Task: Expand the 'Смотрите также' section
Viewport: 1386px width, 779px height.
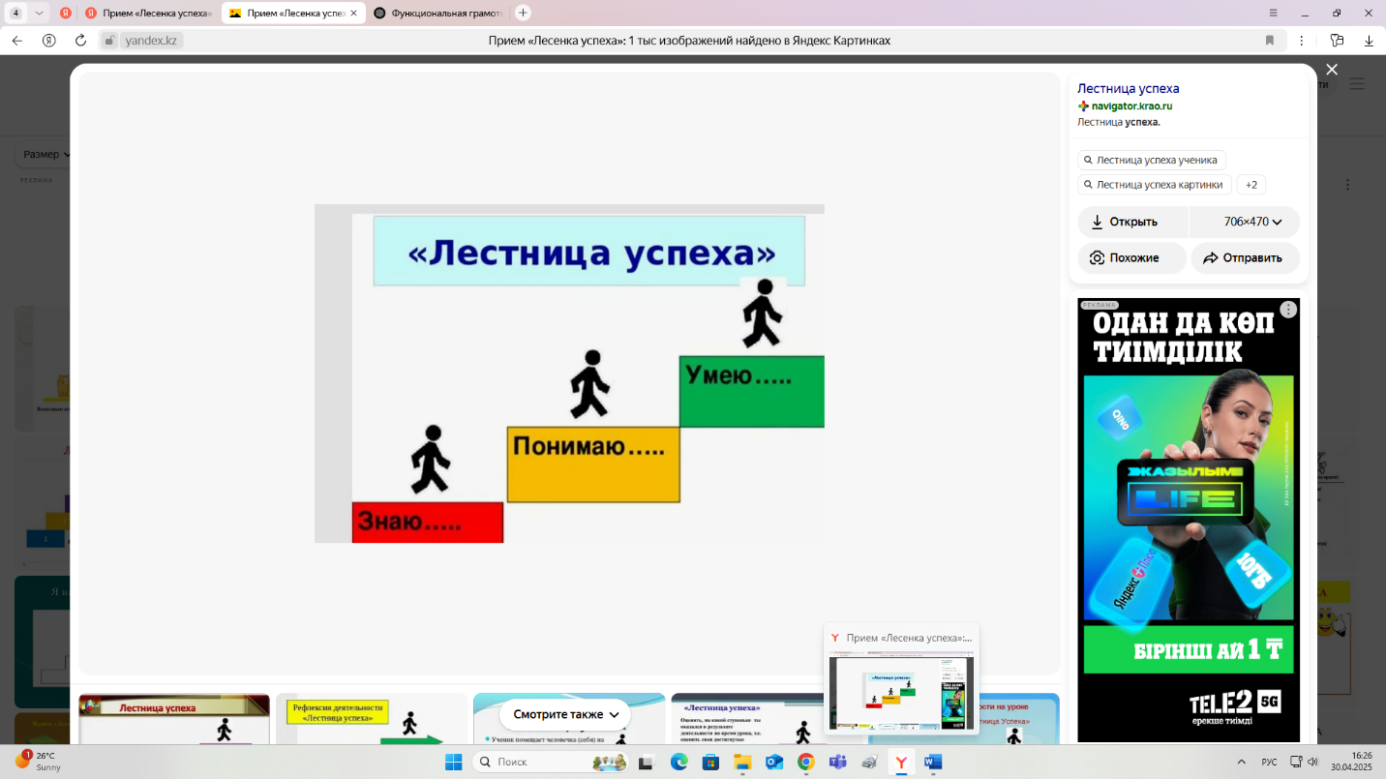Action: pyautogui.click(x=565, y=714)
